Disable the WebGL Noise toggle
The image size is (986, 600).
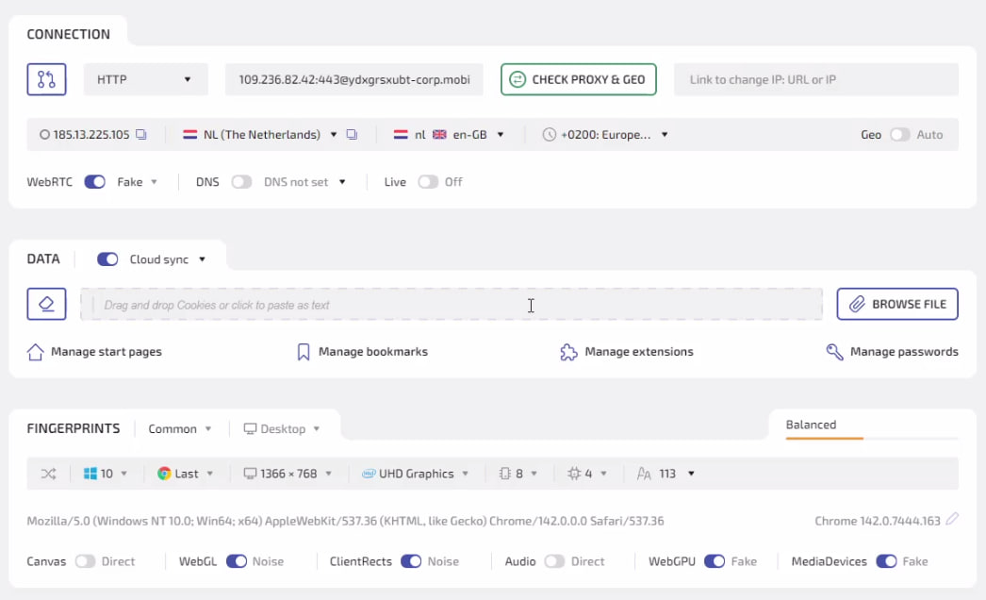pos(237,561)
